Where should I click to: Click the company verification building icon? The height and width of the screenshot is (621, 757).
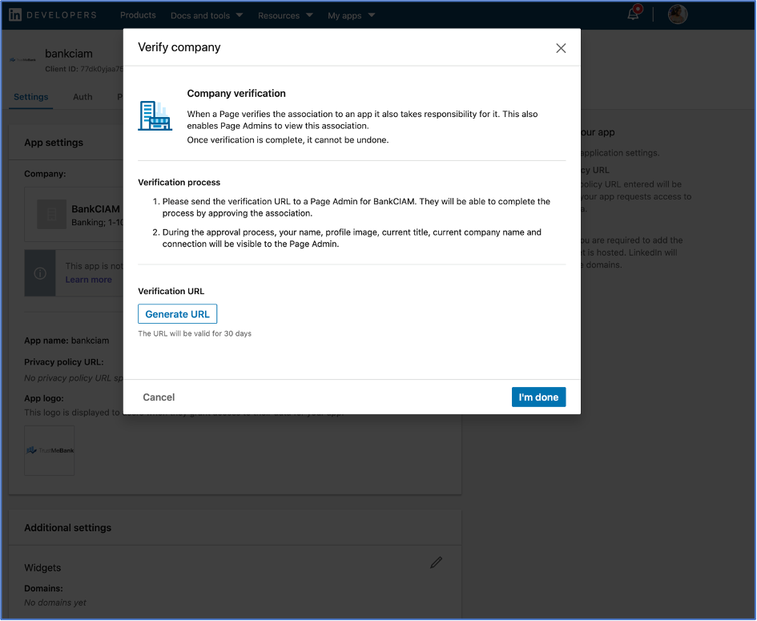(155, 116)
